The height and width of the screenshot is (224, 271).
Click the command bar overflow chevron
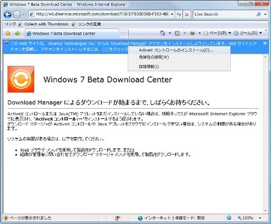[266, 31]
